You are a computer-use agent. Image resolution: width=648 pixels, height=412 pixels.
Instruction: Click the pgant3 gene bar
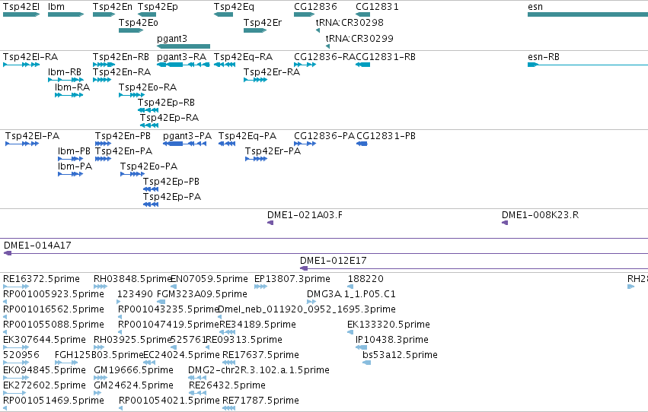pyautogui.click(x=184, y=46)
